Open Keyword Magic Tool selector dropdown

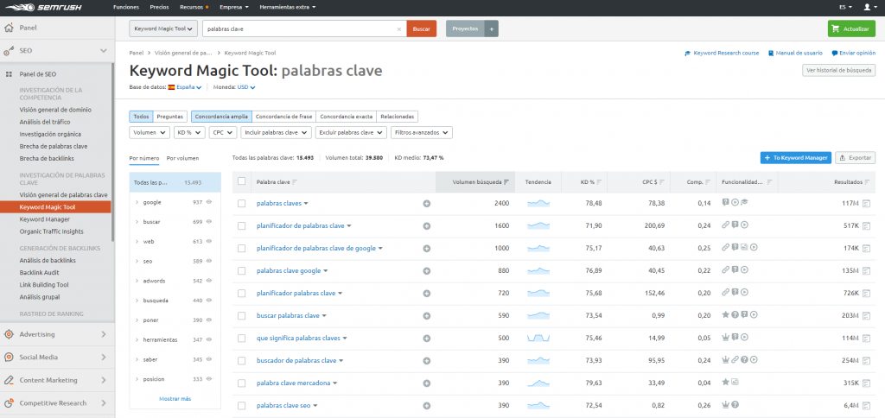point(163,28)
